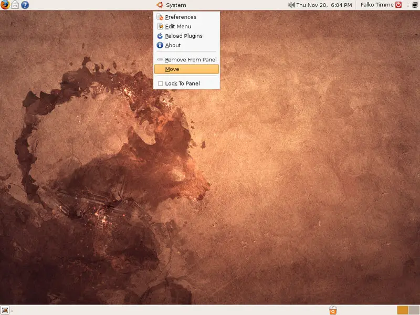Open the System menu in top panel

[176, 5]
